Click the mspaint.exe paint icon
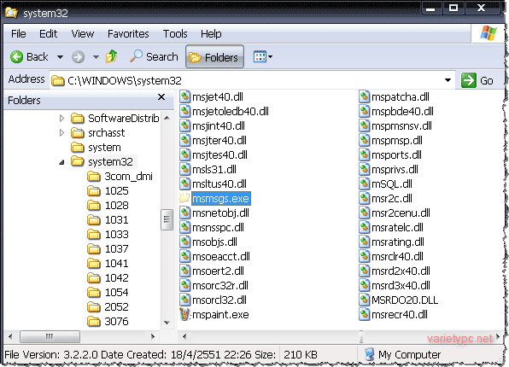 [184, 314]
